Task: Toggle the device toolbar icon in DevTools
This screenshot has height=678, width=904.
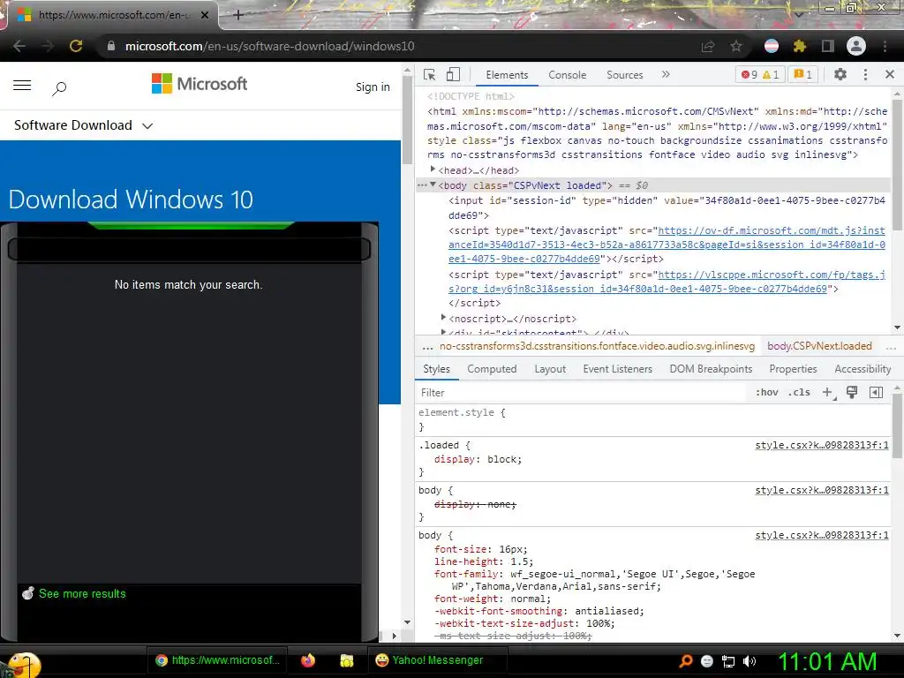Action: click(x=453, y=75)
